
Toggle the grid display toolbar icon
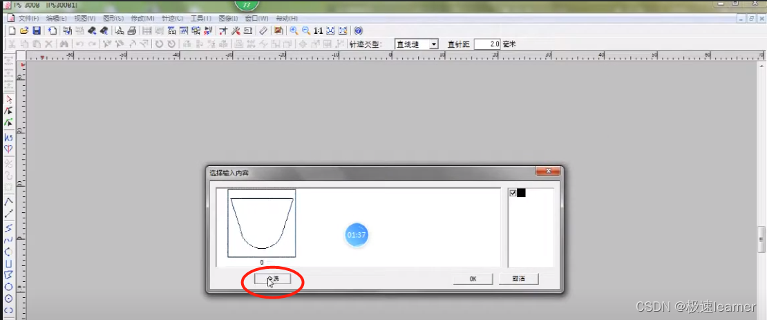(146, 30)
